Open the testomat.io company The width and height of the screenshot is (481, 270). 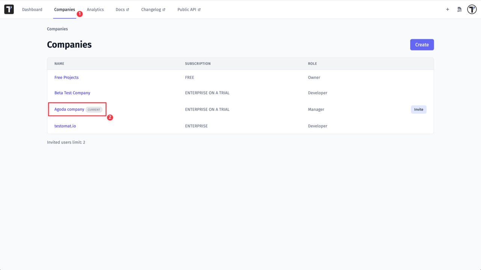pos(65,126)
